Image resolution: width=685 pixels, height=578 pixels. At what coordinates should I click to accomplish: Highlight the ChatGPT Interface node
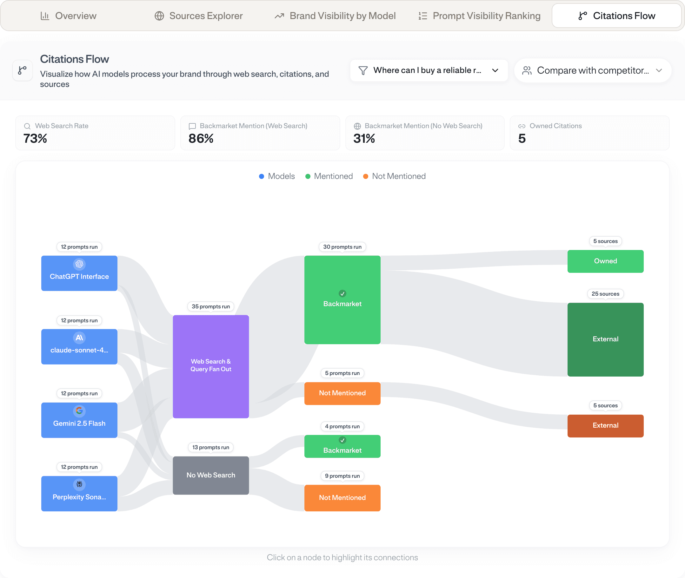point(79,273)
